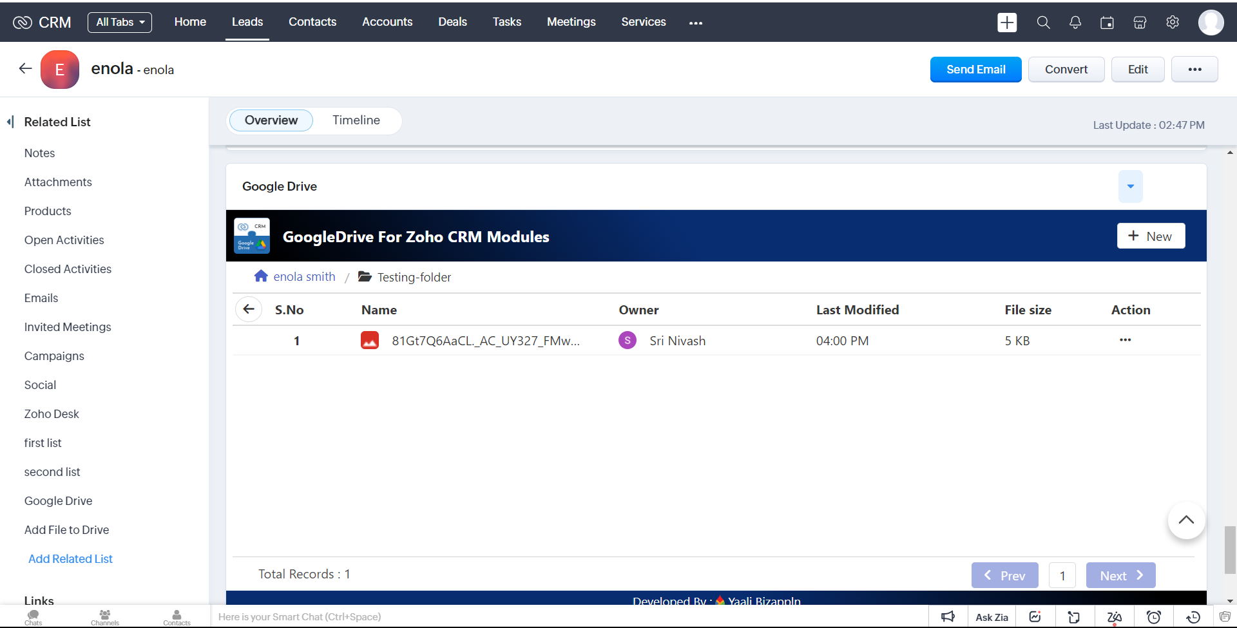Click the notifications bell icon

click(x=1075, y=23)
